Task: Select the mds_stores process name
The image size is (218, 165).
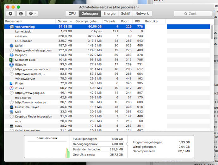Action: [x=23, y=98]
